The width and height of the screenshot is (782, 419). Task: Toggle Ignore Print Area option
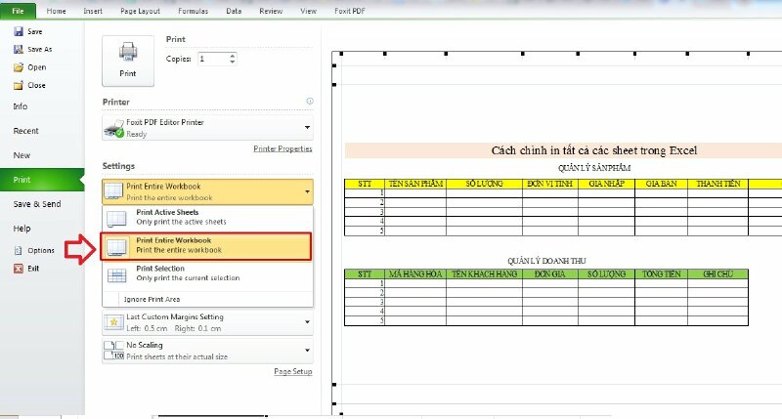(x=207, y=300)
